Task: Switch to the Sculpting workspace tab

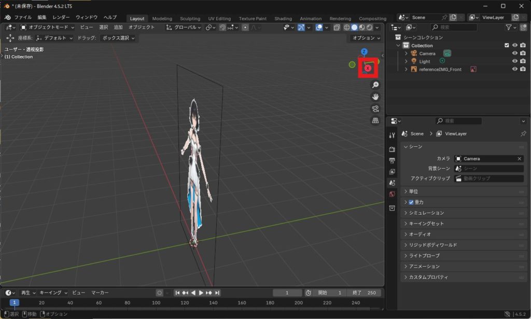Action: pos(190,19)
